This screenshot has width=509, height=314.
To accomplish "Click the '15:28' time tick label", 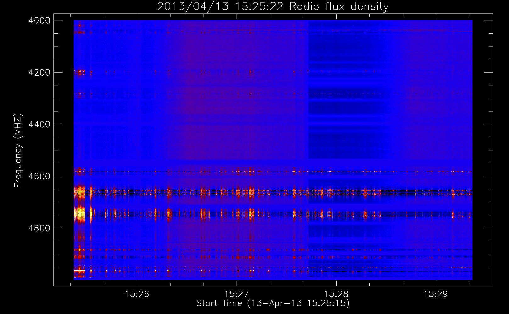I will (336, 294).
